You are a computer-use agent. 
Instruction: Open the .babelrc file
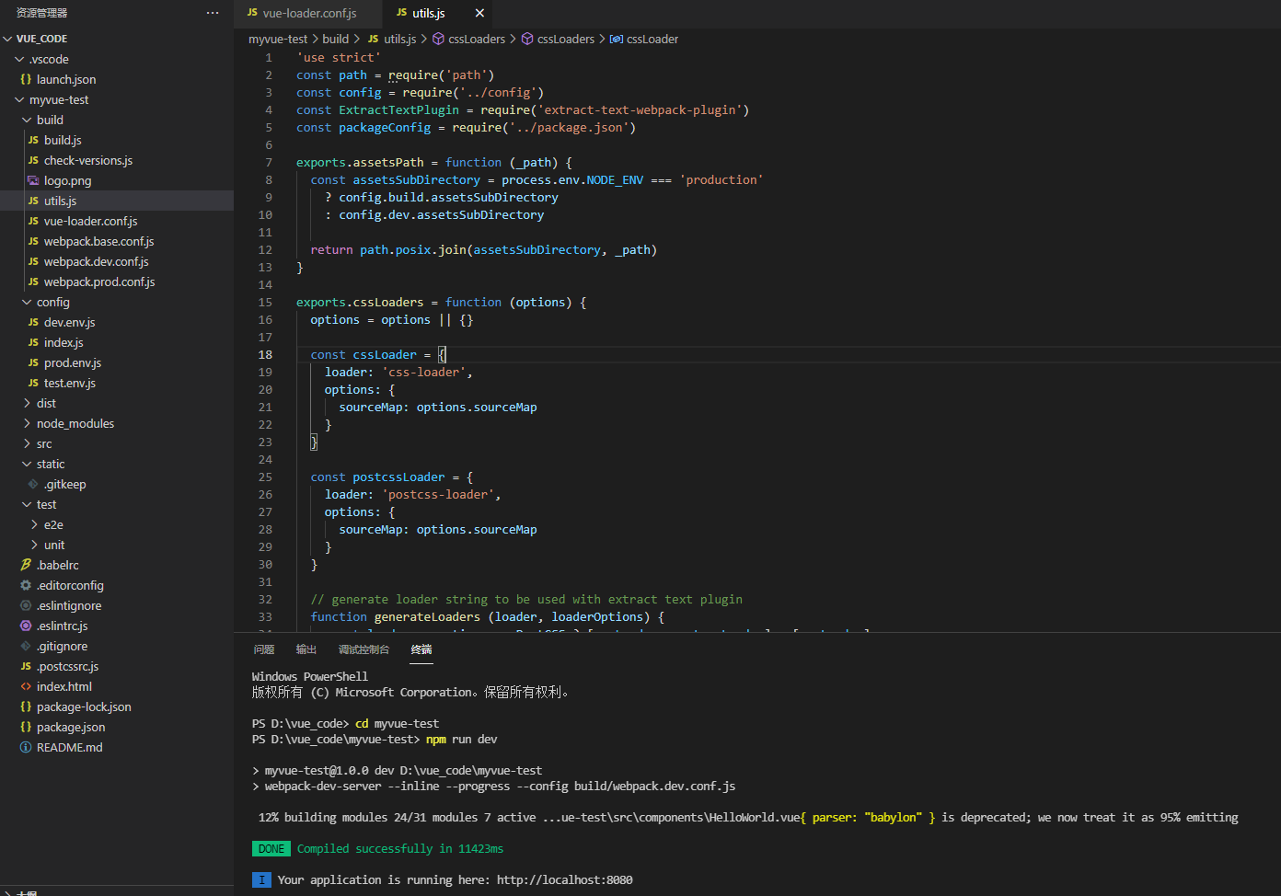pyautogui.click(x=117, y=565)
